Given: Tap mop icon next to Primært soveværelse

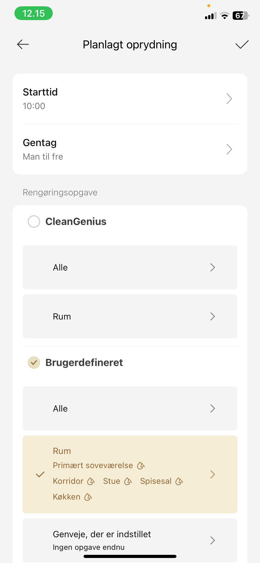Looking at the screenshot, I should click(x=141, y=465).
